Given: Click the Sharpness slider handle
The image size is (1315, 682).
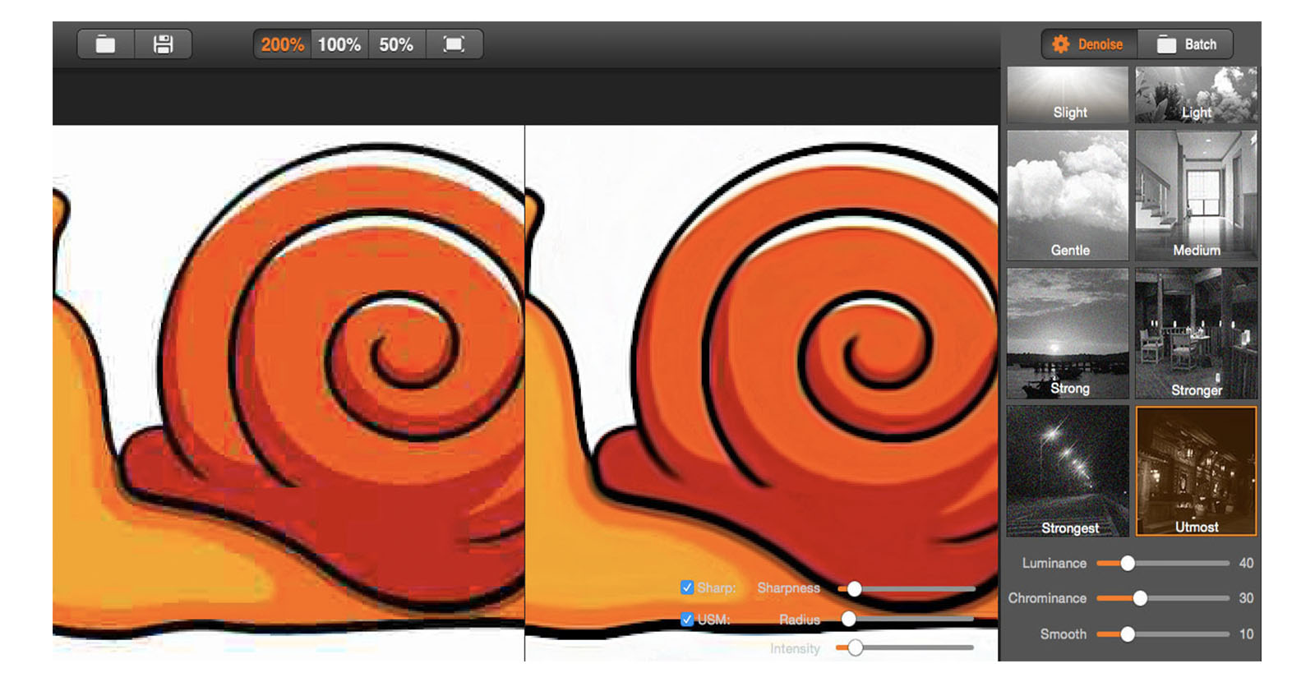Looking at the screenshot, I should (x=855, y=588).
